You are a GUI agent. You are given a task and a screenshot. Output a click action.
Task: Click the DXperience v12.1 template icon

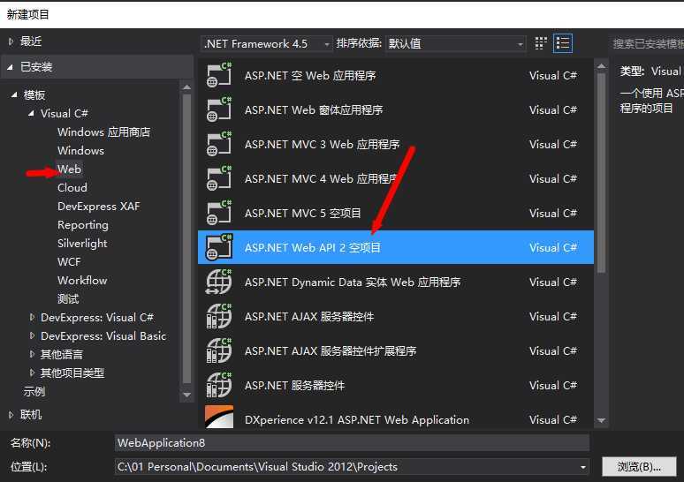pyautogui.click(x=219, y=417)
